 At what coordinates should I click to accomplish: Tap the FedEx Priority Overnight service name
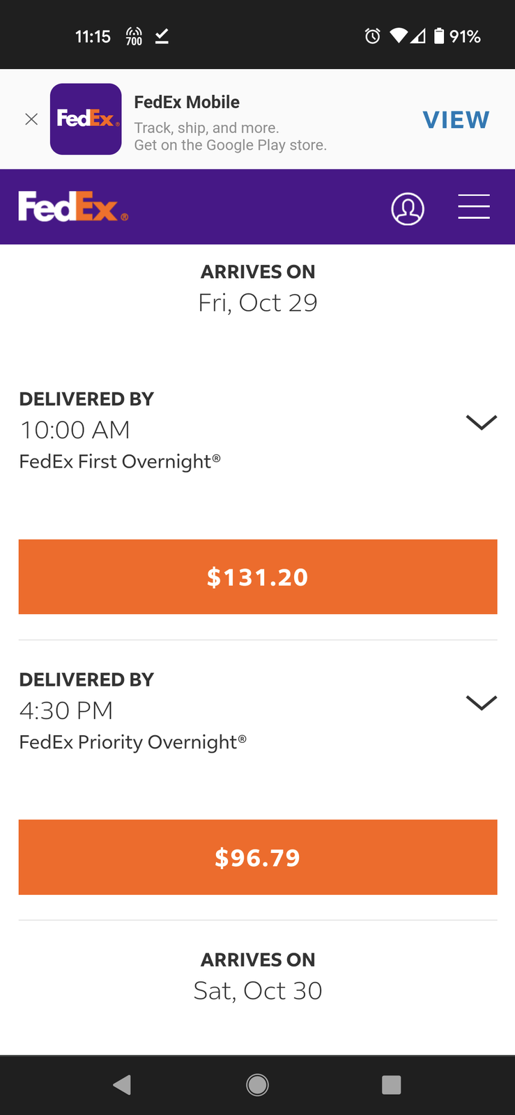[133, 741]
